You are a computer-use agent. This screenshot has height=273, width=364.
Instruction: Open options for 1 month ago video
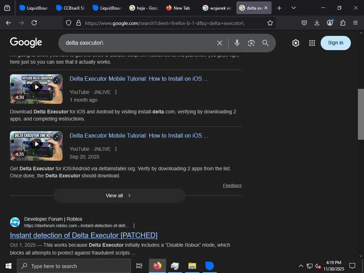pos(116,92)
